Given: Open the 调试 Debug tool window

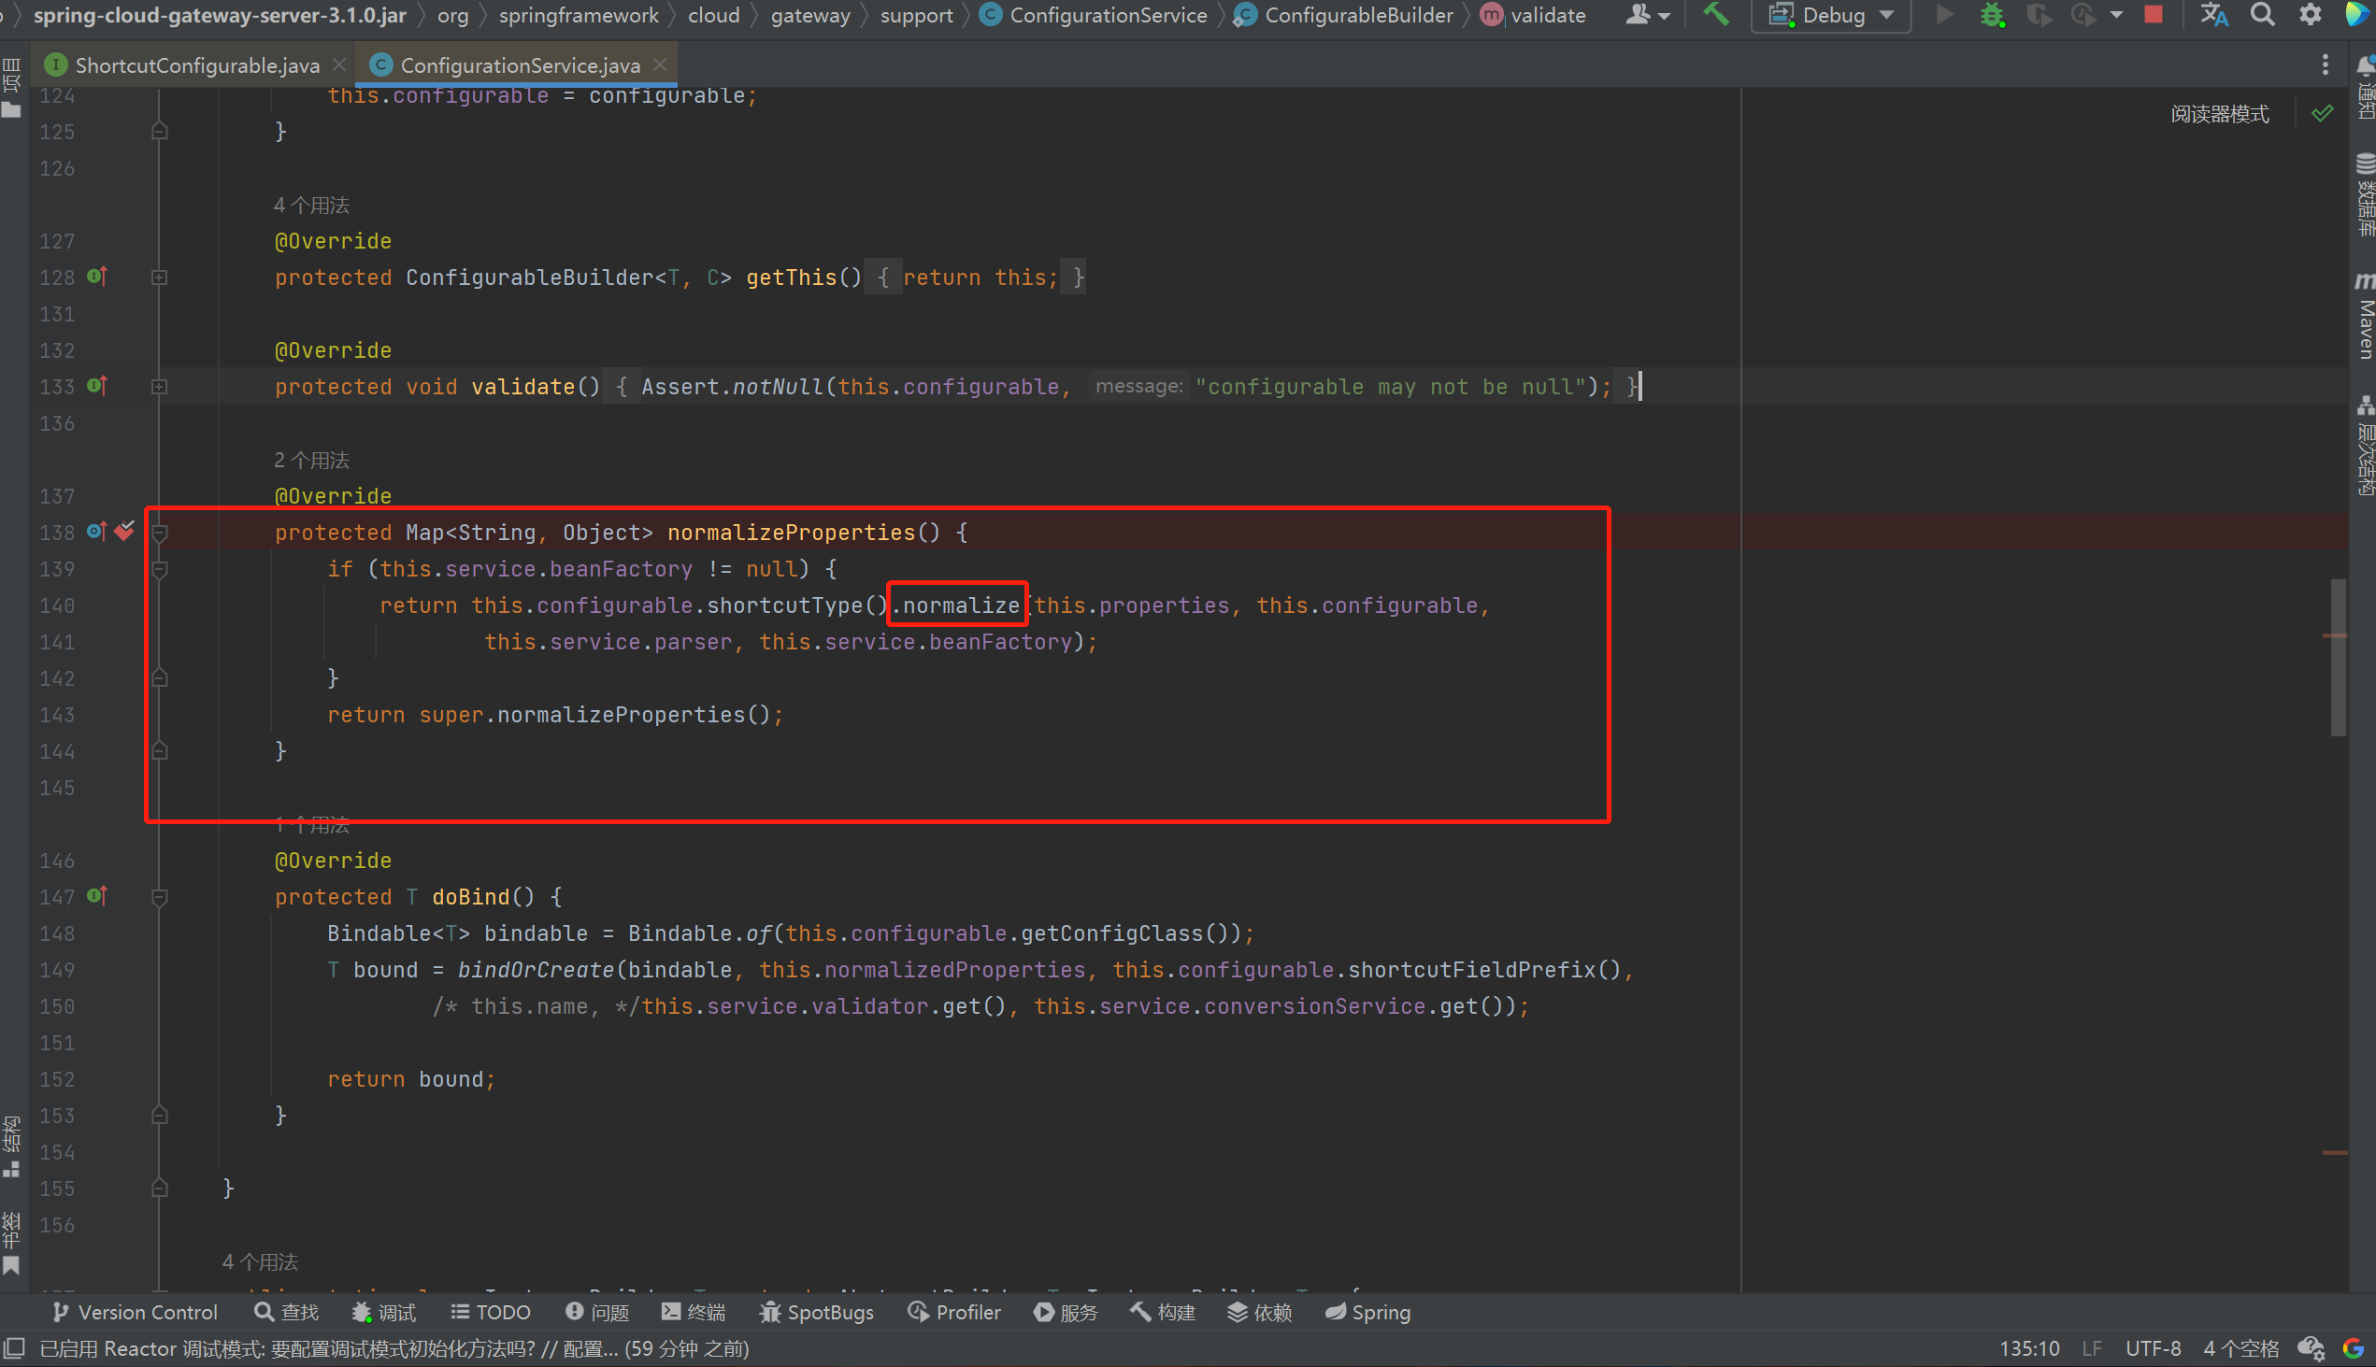Looking at the screenshot, I should coord(384,1312).
